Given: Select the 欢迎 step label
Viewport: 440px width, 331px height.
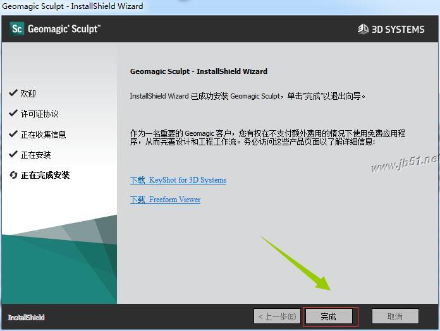Looking at the screenshot, I should [28, 93].
